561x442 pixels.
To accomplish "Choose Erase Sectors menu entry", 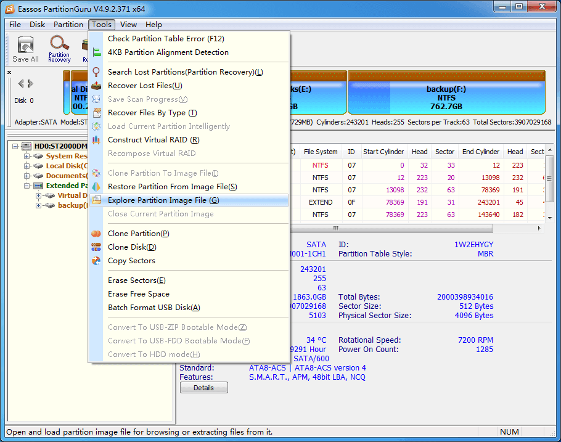I will 189,280.
